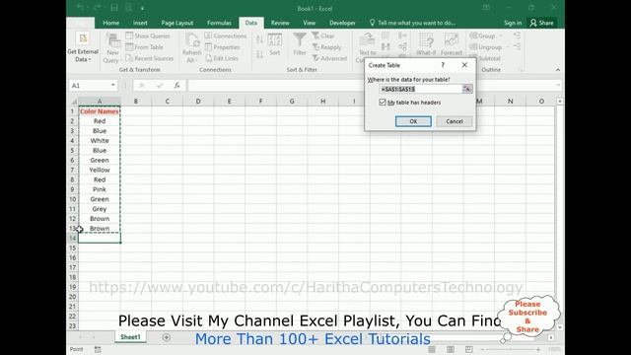Image resolution: width=631 pixels, height=355 pixels.
Task: Sort A to Z ascending icon
Action: tap(259, 39)
